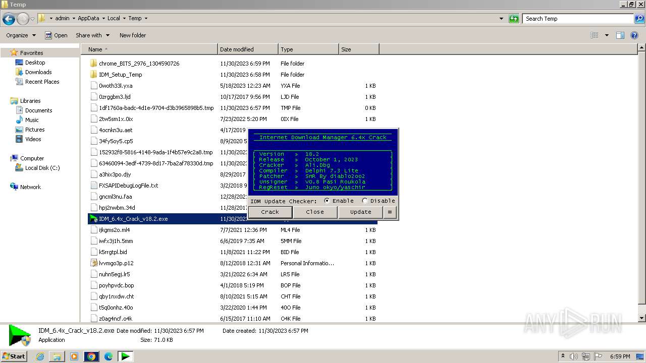The width and height of the screenshot is (646, 363).
Task: Open the Start menu
Action: click(14, 356)
